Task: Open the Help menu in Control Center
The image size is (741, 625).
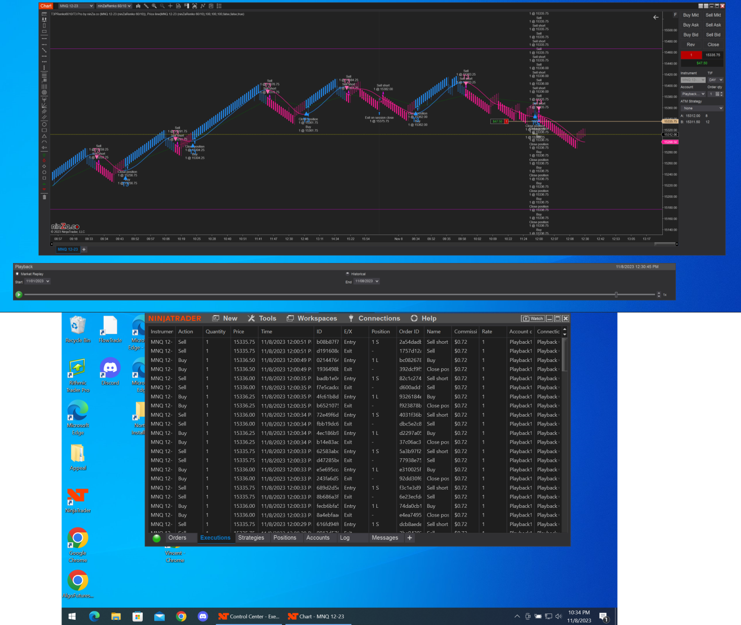Action: pos(424,318)
